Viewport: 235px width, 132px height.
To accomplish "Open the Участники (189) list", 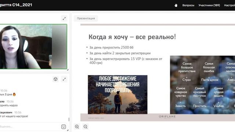I will point(209,5).
